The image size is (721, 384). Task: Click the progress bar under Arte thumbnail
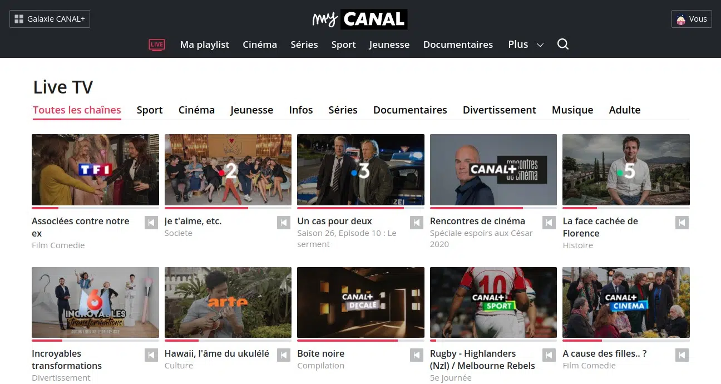[x=228, y=341]
